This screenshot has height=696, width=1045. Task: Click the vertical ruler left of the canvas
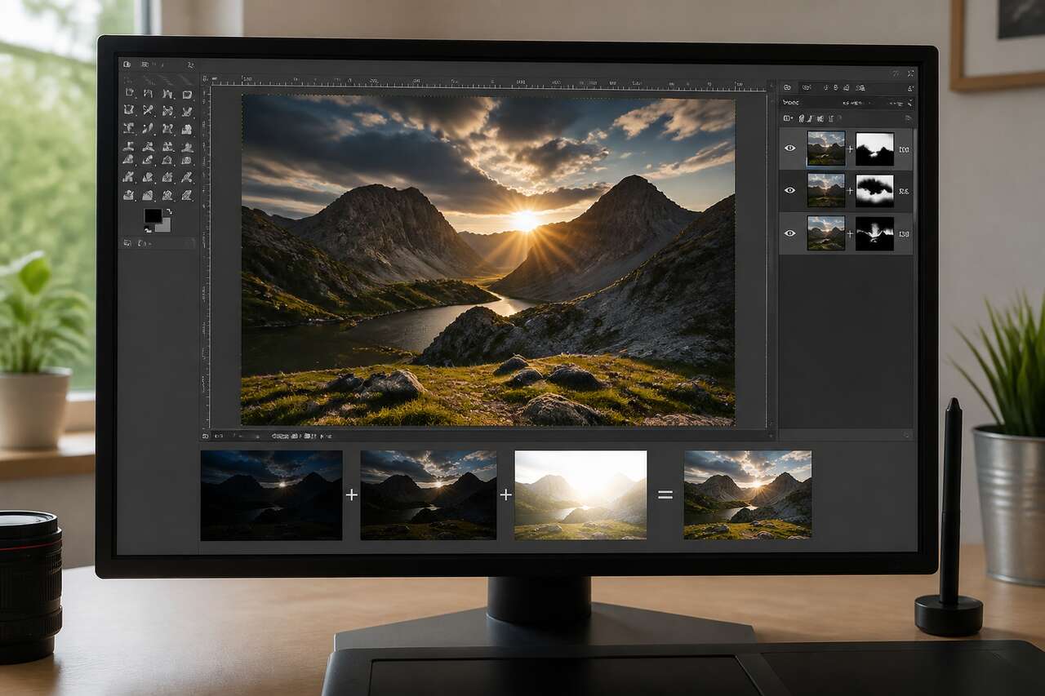206,257
